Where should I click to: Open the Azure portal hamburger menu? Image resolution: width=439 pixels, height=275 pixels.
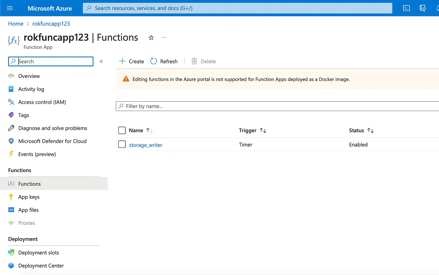(9, 8)
